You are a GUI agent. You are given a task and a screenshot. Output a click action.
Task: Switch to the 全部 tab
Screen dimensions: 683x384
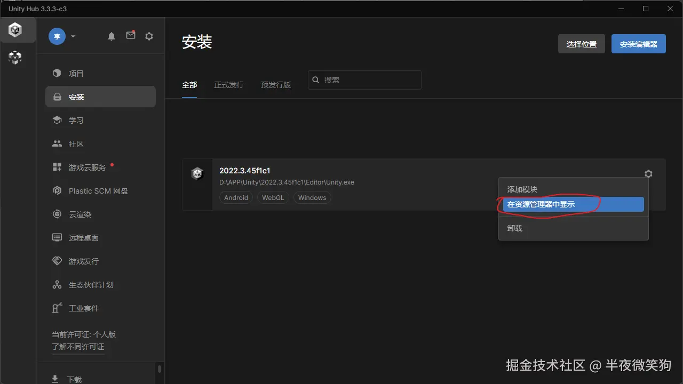189,85
